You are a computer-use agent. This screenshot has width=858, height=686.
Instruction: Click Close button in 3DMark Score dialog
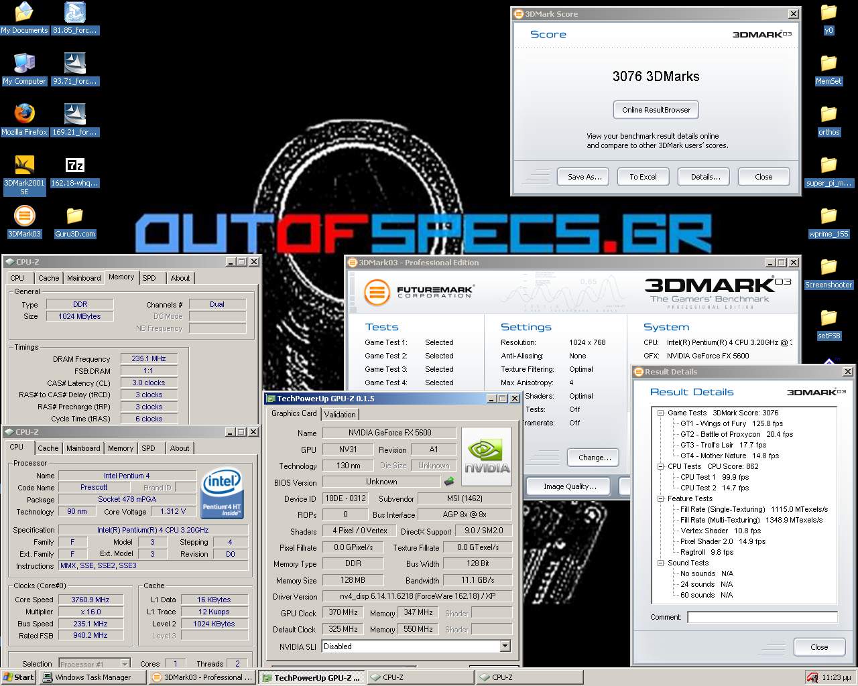click(x=763, y=177)
